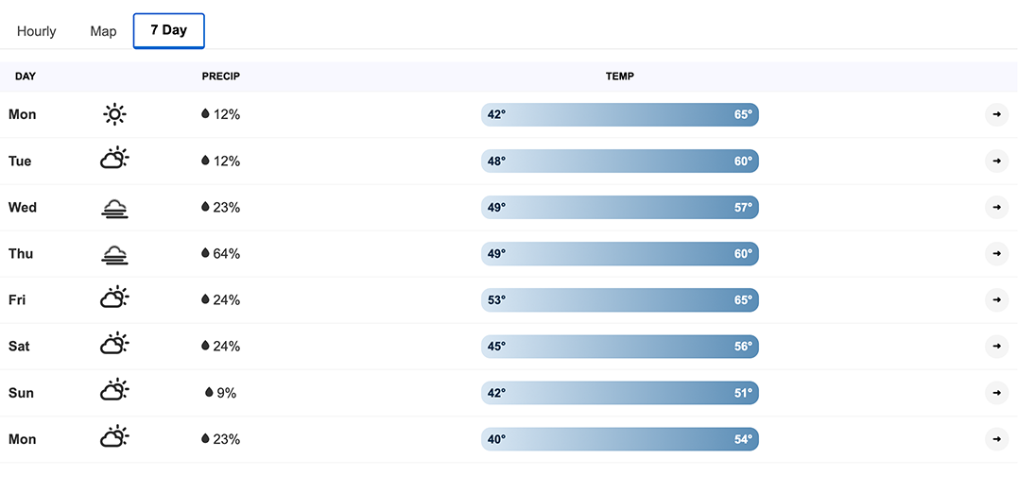Click Saturday's 24% precipitation value

pyautogui.click(x=227, y=347)
